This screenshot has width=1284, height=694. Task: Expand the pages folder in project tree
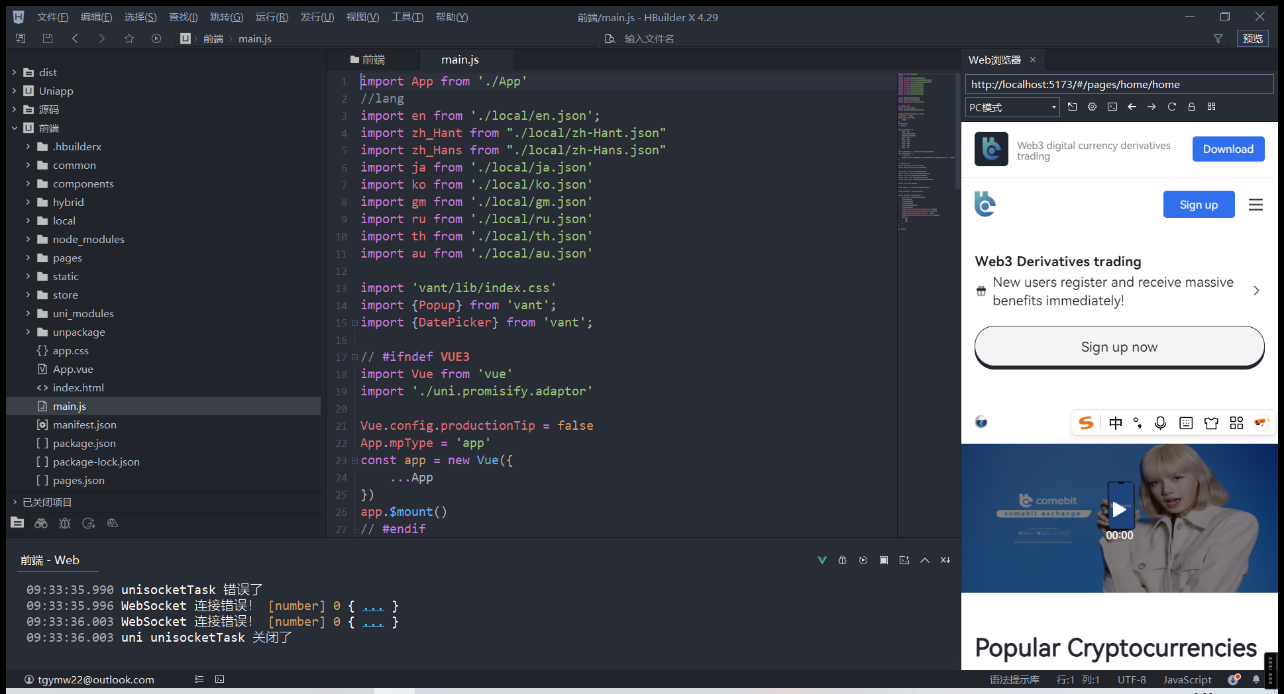[x=28, y=258]
